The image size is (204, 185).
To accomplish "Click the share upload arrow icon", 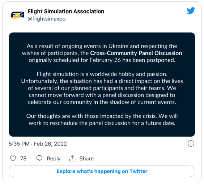I will [72, 158].
